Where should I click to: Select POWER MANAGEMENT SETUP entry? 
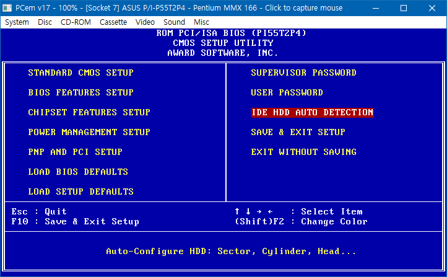[89, 132]
